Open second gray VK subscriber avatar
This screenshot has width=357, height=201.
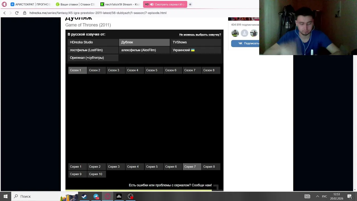click(x=244, y=33)
